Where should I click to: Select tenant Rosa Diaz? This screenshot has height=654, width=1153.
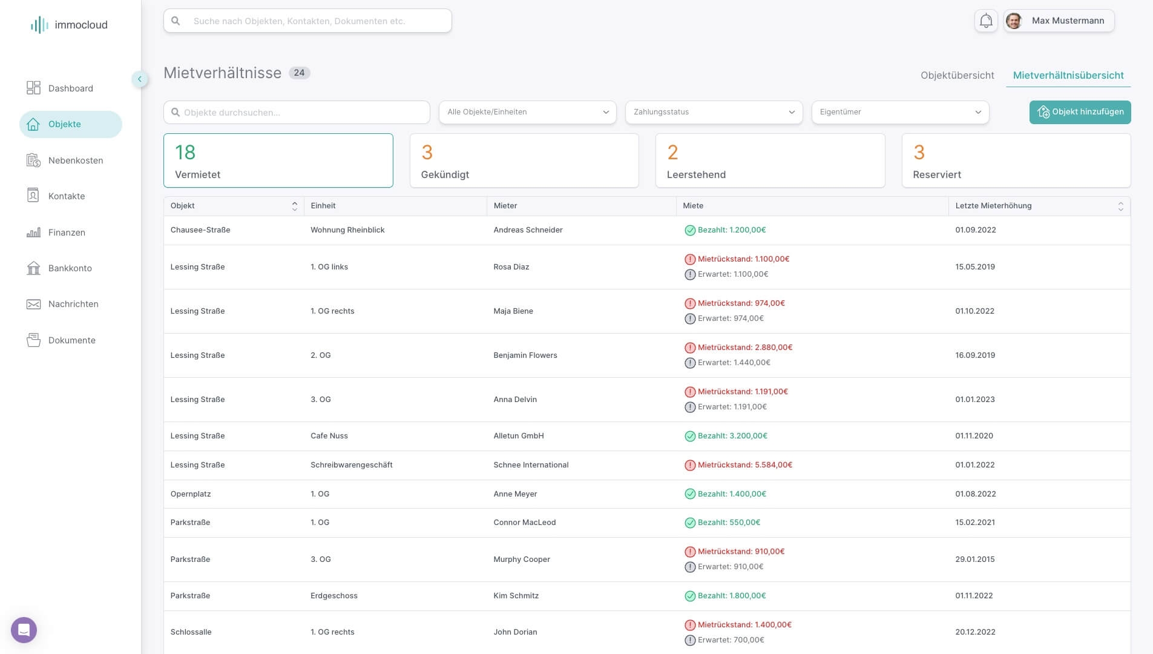pos(511,267)
